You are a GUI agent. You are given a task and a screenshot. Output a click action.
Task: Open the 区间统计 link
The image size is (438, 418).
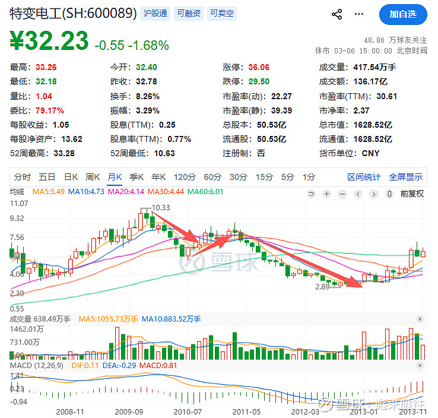click(x=364, y=177)
